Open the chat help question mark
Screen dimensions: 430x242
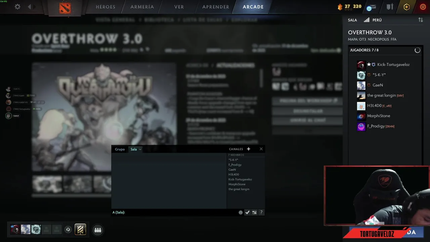point(261,212)
